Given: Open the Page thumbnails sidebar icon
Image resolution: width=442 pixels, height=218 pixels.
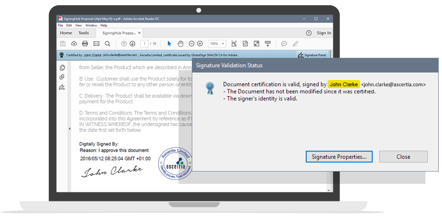Looking at the screenshot, I should 62,68.
